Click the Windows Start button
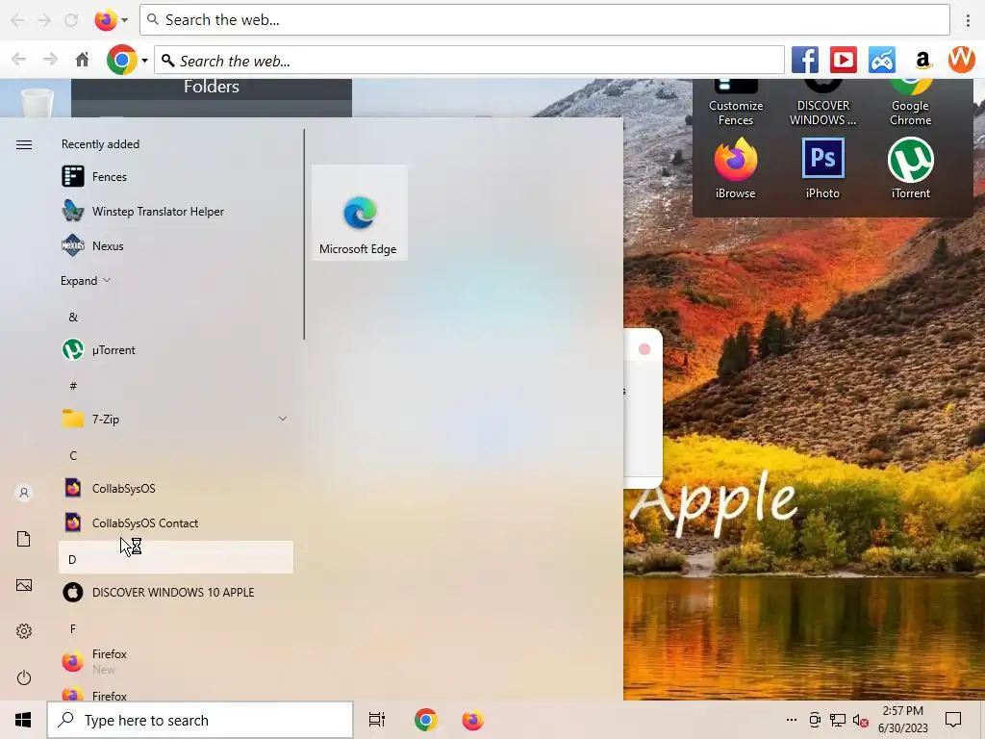The height and width of the screenshot is (739, 985). click(23, 720)
